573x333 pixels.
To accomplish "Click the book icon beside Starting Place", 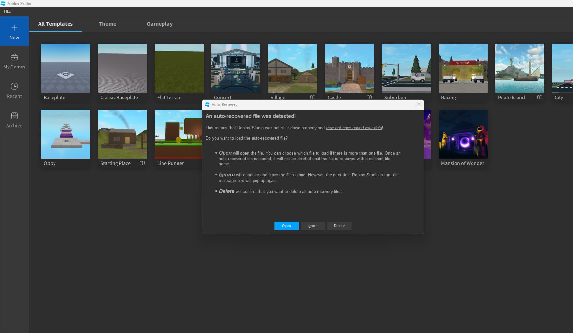I will 142,163.
